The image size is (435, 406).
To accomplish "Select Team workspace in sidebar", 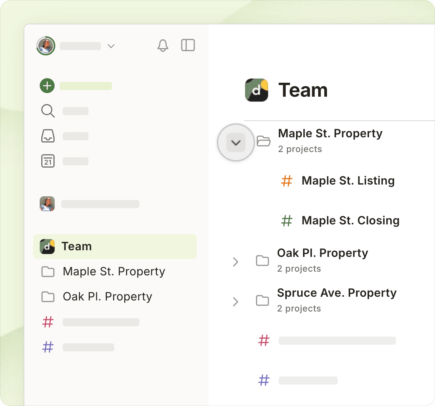I will tap(115, 247).
